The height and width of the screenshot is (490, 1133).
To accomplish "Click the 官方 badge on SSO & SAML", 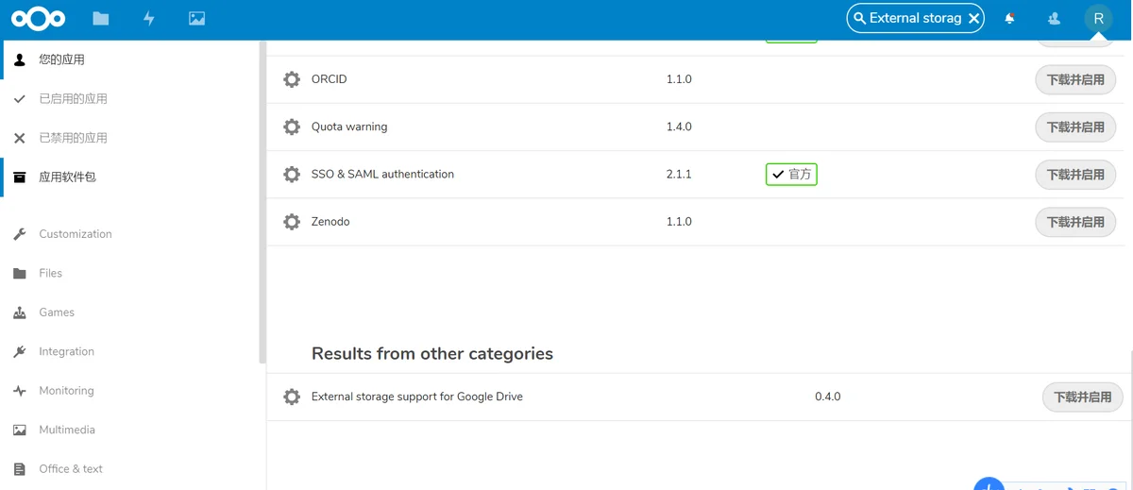I will 791,175.
